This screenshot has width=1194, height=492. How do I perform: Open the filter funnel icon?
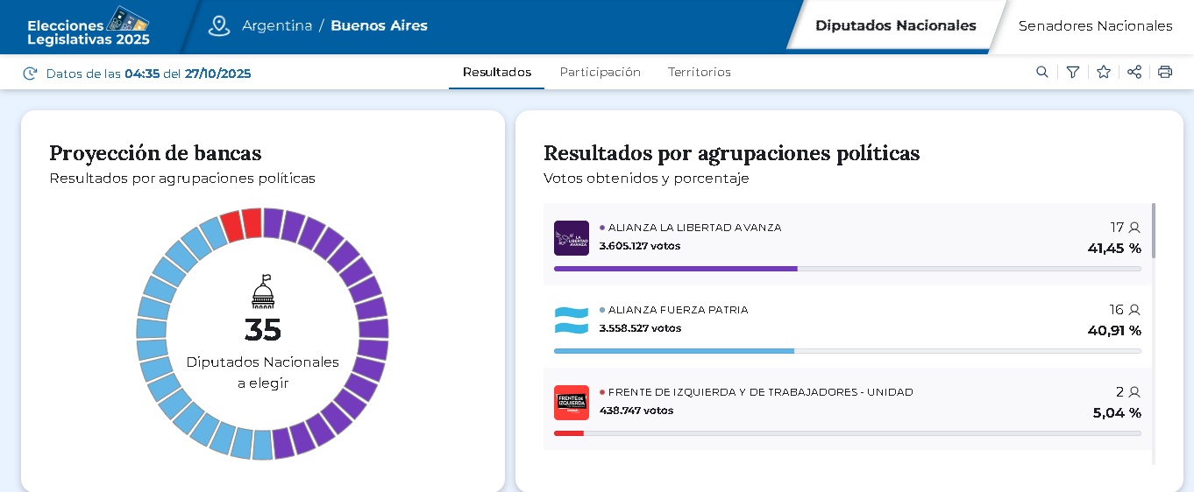click(1072, 73)
